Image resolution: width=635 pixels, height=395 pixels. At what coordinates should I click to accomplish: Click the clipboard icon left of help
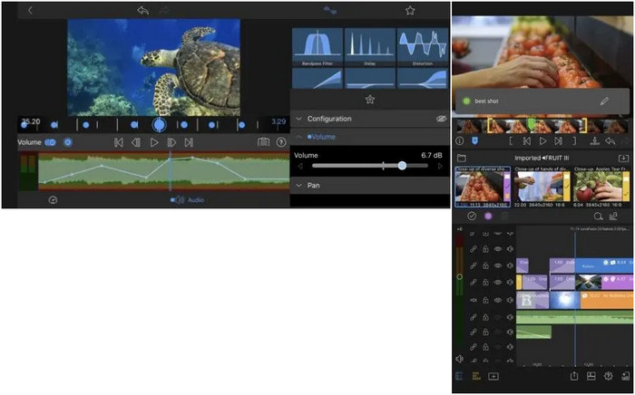[x=264, y=142]
